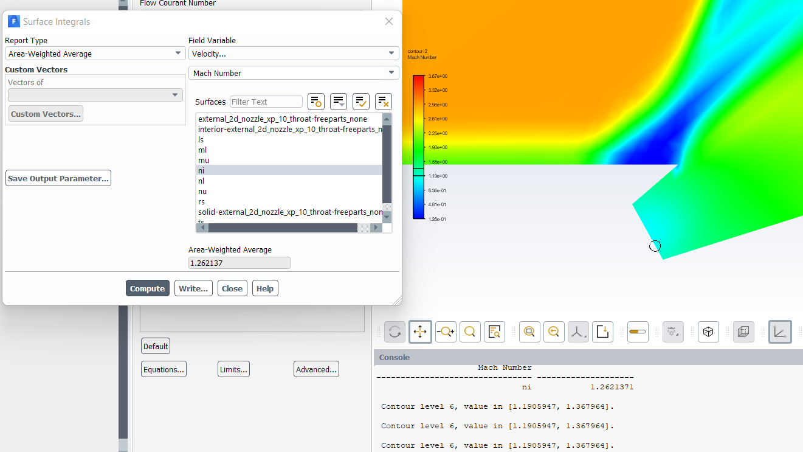Click the Area-Weighted Average result field

(240, 263)
